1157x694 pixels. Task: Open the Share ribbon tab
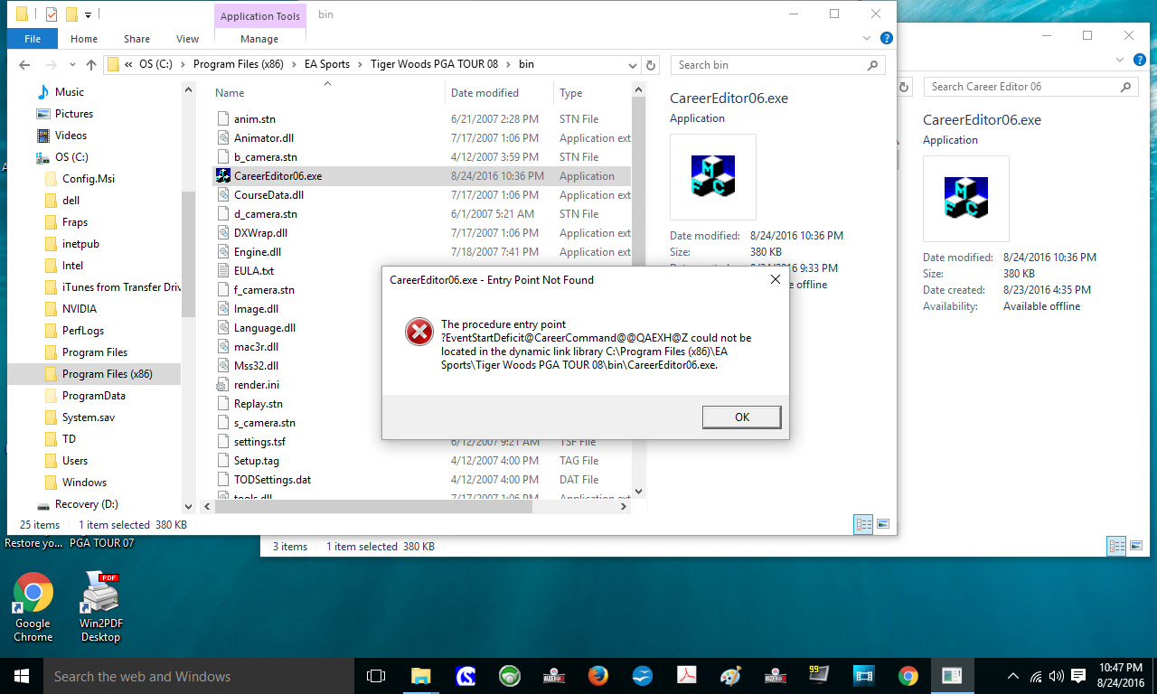pos(137,39)
